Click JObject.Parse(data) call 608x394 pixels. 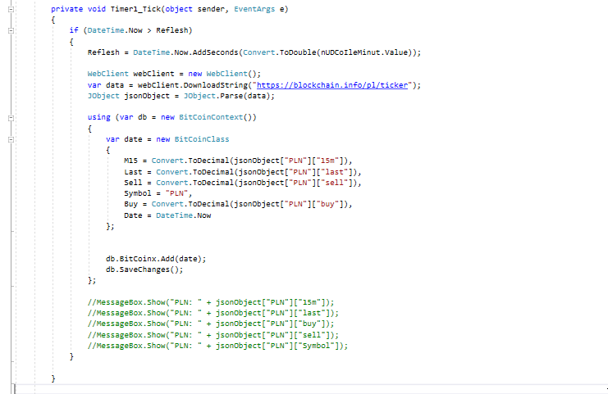[x=229, y=96]
